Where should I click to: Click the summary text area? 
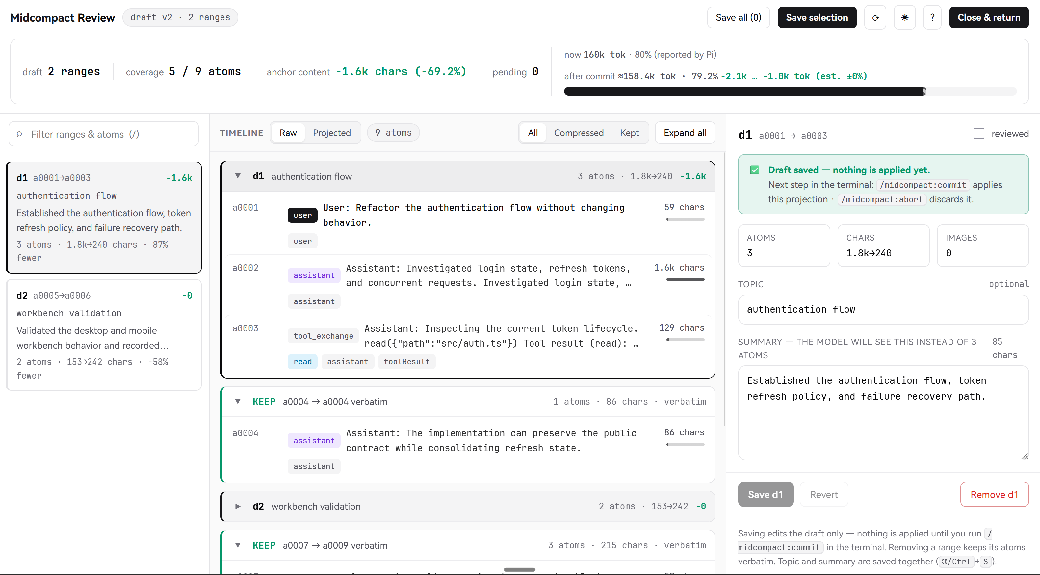(883, 413)
